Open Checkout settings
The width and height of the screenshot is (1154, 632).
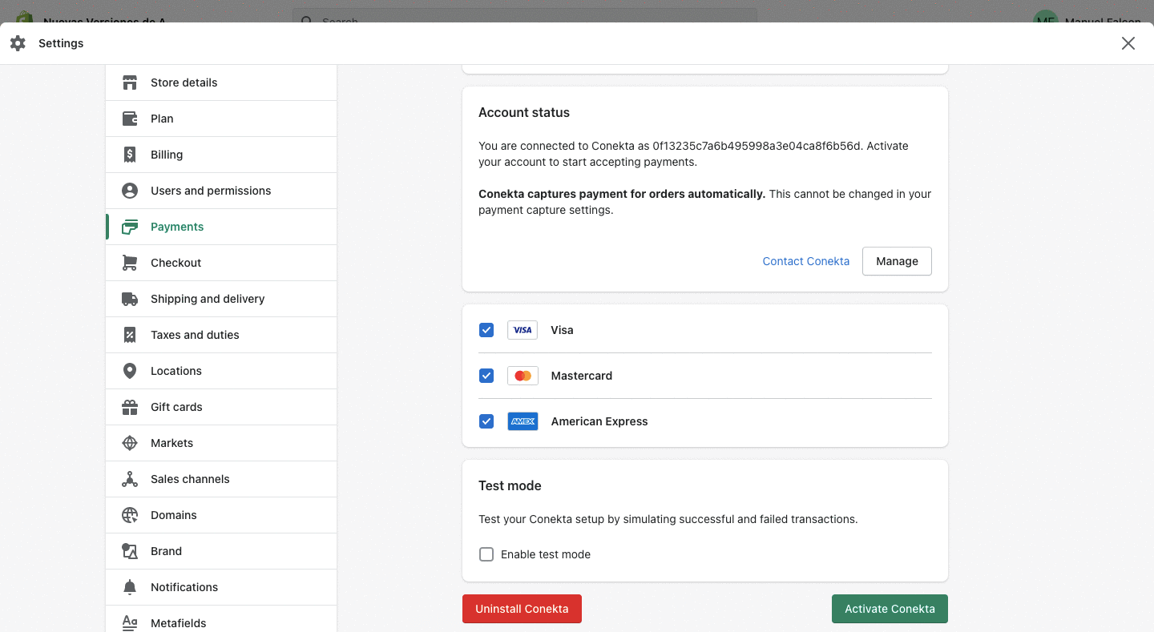[x=221, y=263]
